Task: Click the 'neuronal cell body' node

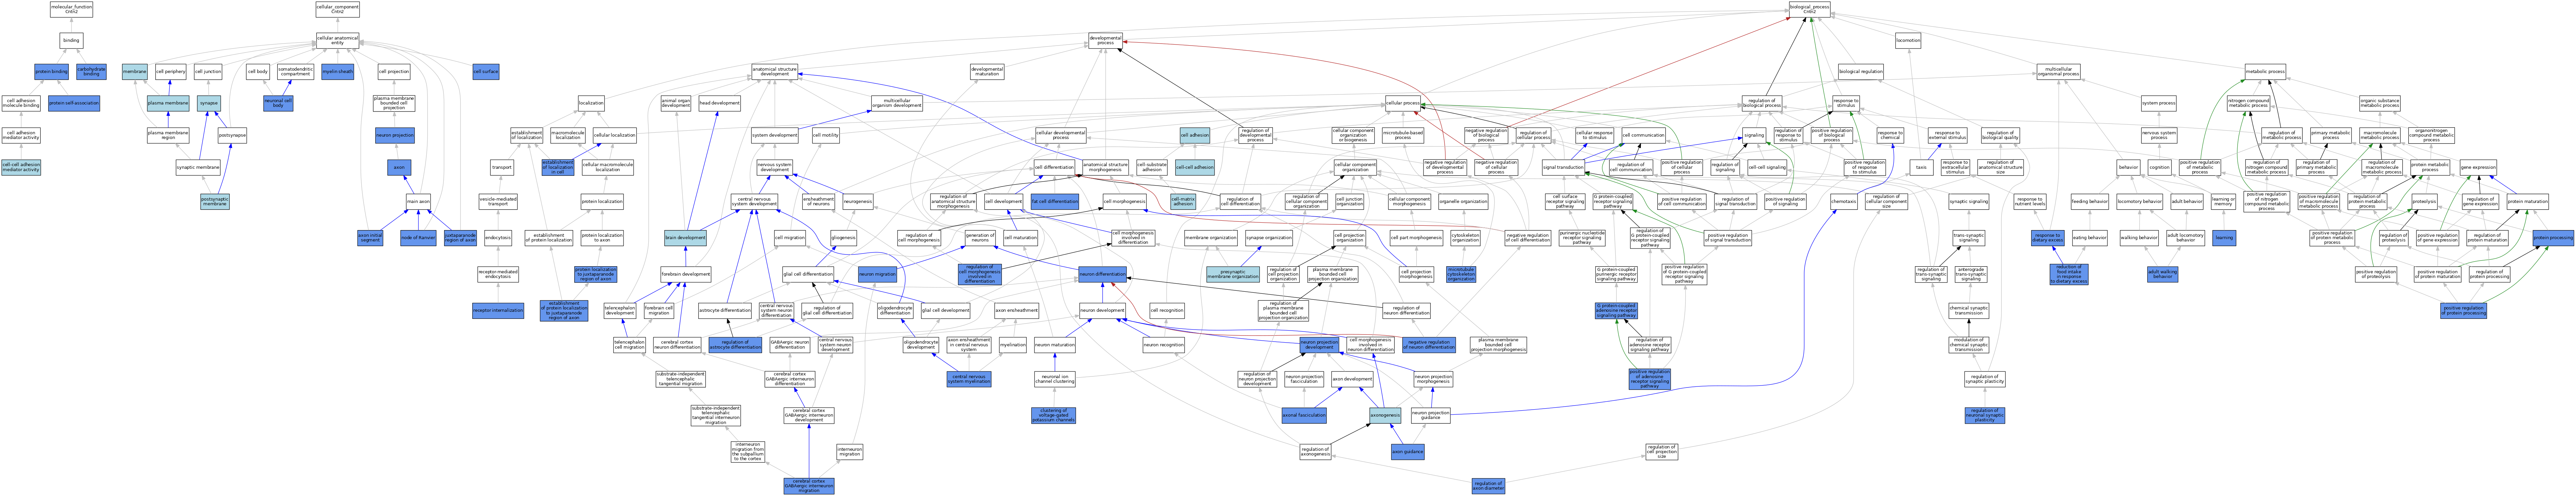Action: click(278, 103)
